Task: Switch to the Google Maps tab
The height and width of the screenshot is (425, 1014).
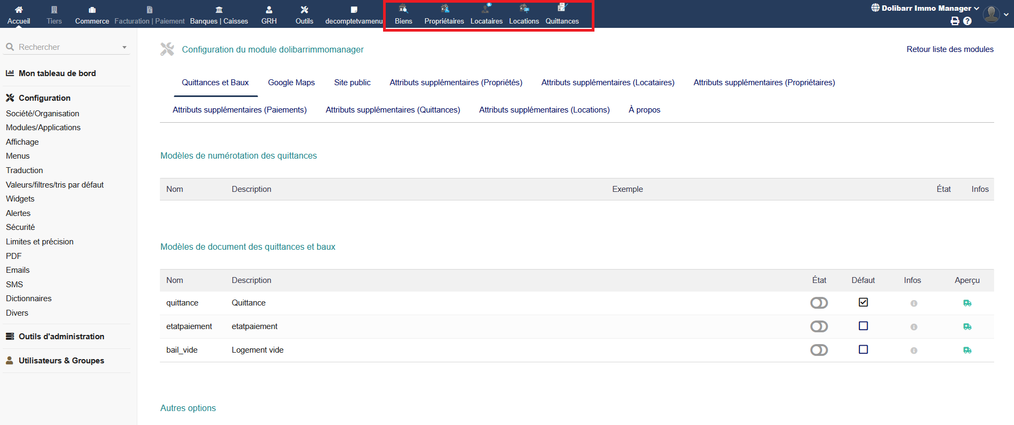Action: point(291,83)
